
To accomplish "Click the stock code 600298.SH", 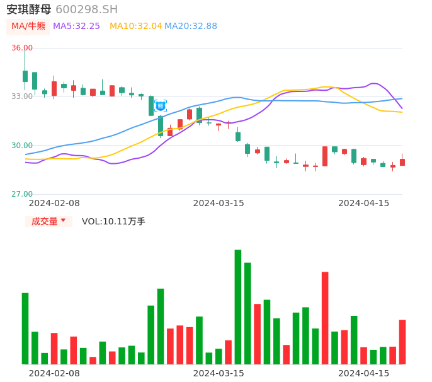I will (86, 9).
